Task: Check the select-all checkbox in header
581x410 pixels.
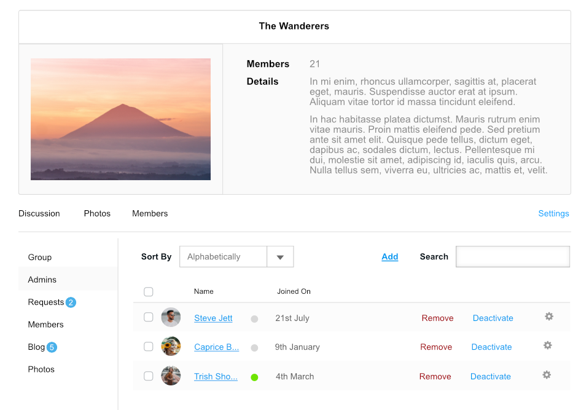Action: coord(149,292)
